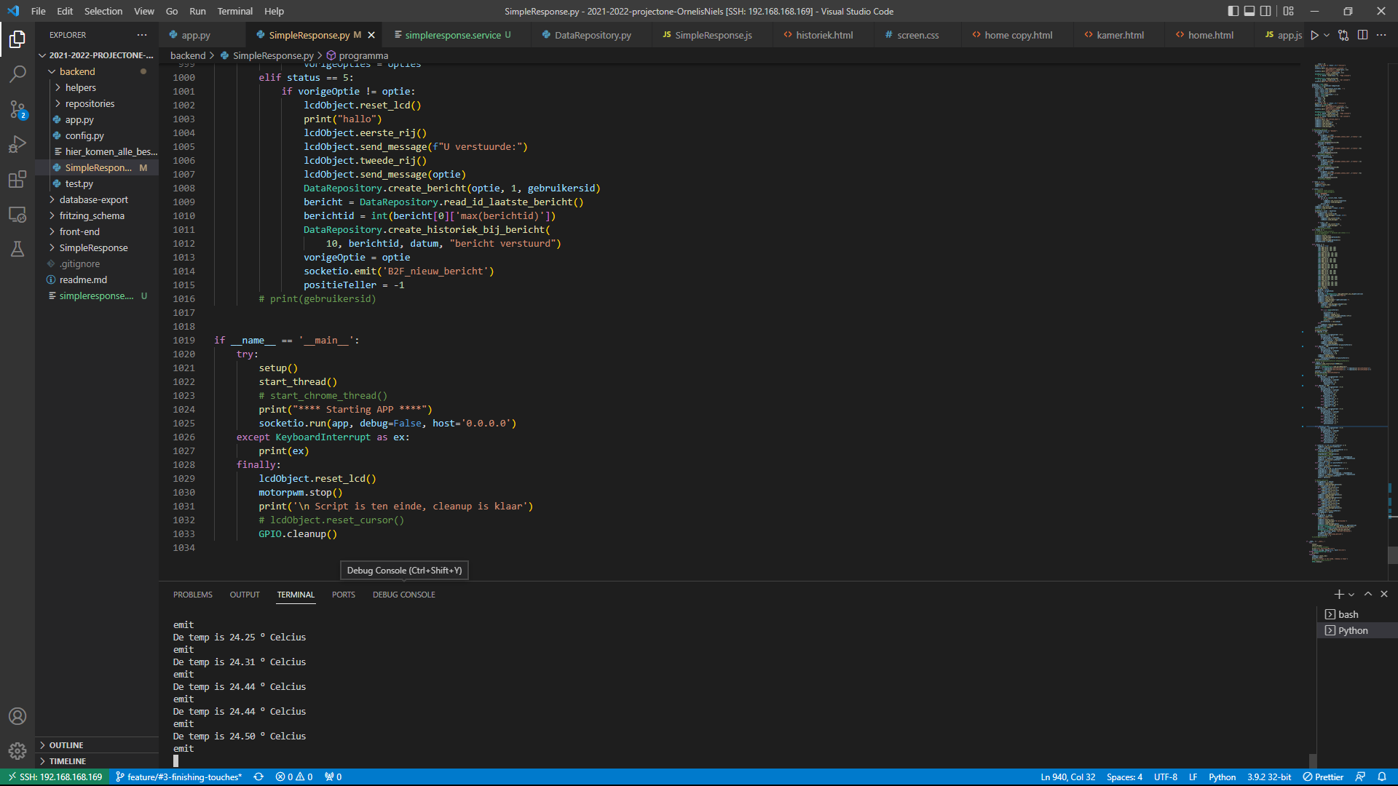Screen dimensions: 1398x786
Task: Open run options dropdown next to play
Action: pos(1327,35)
